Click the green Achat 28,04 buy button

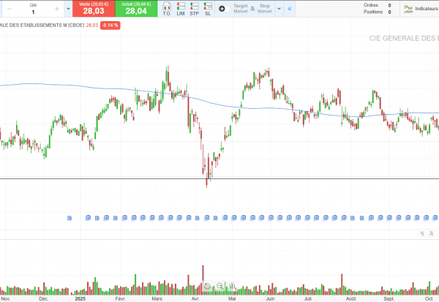[135, 9]
